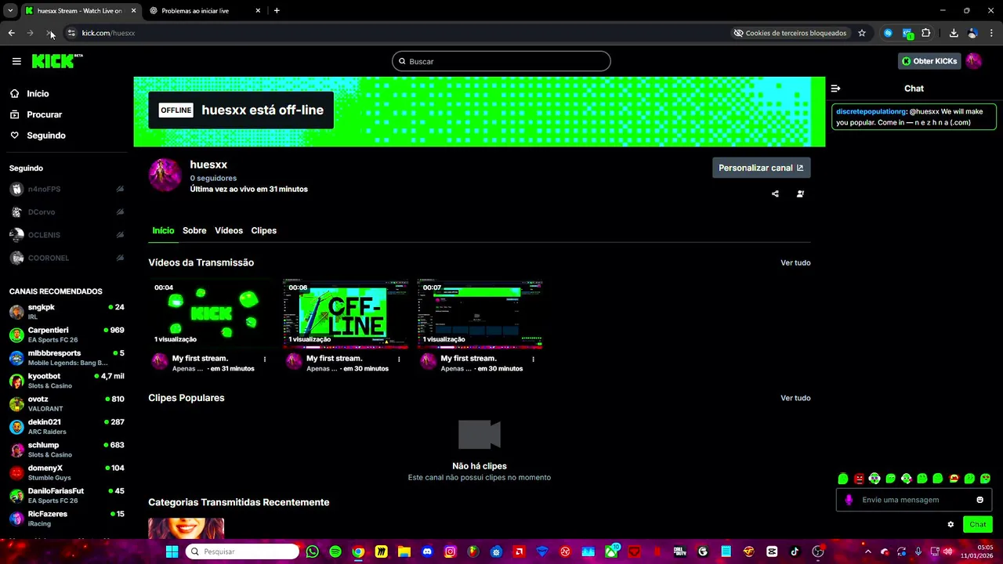Click the Windows taskbar Pesquisar box

[x=244, y=551]
